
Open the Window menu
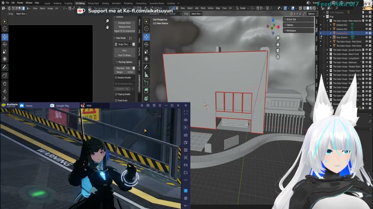pos(29,3)
